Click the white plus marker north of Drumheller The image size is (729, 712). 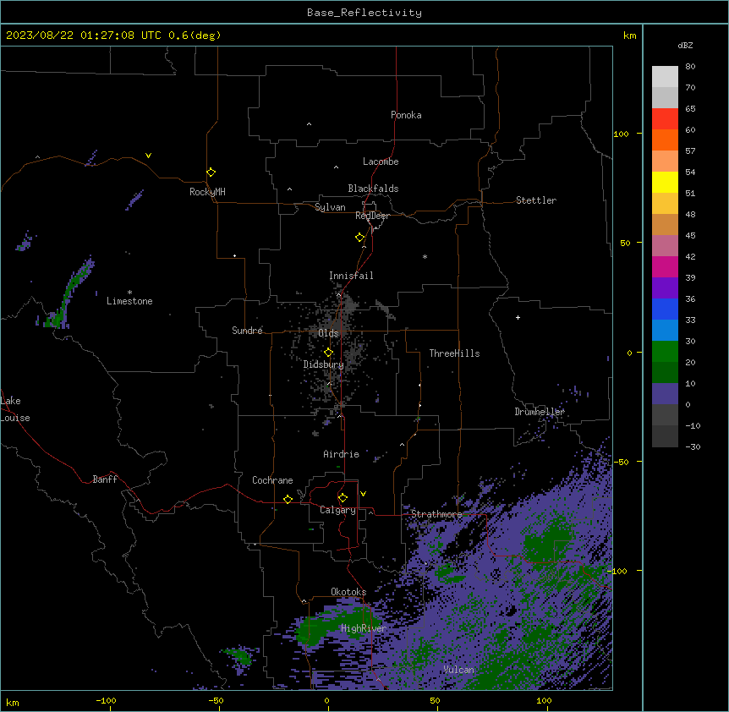pos(518,317)
